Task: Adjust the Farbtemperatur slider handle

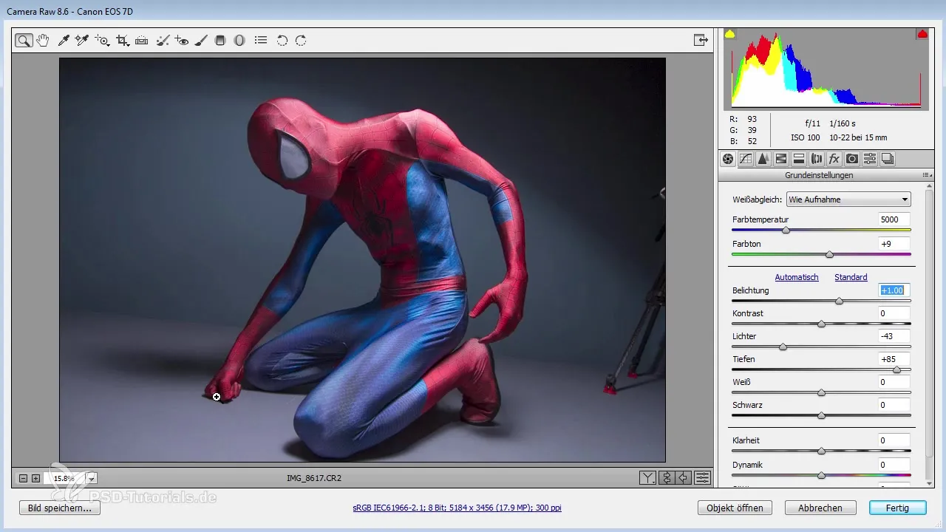Action: click(786, 231)
